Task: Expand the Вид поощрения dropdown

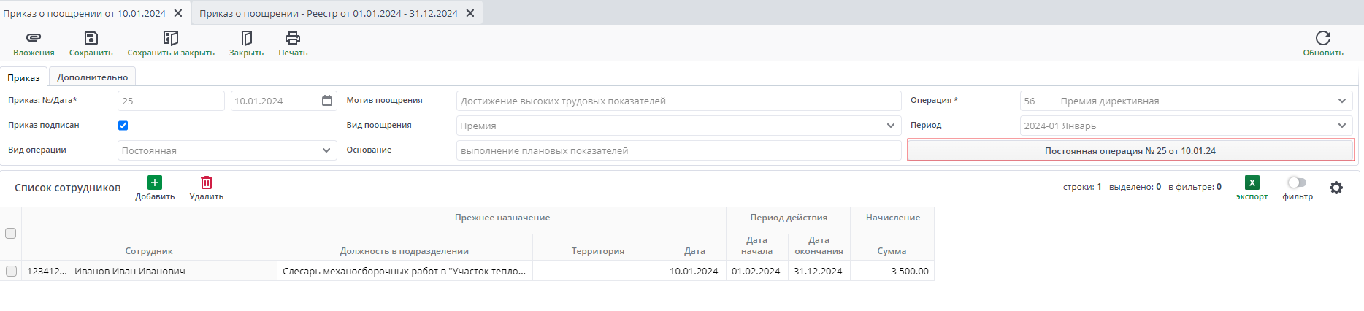Action: pyautogui.click(x=890, y=126)
